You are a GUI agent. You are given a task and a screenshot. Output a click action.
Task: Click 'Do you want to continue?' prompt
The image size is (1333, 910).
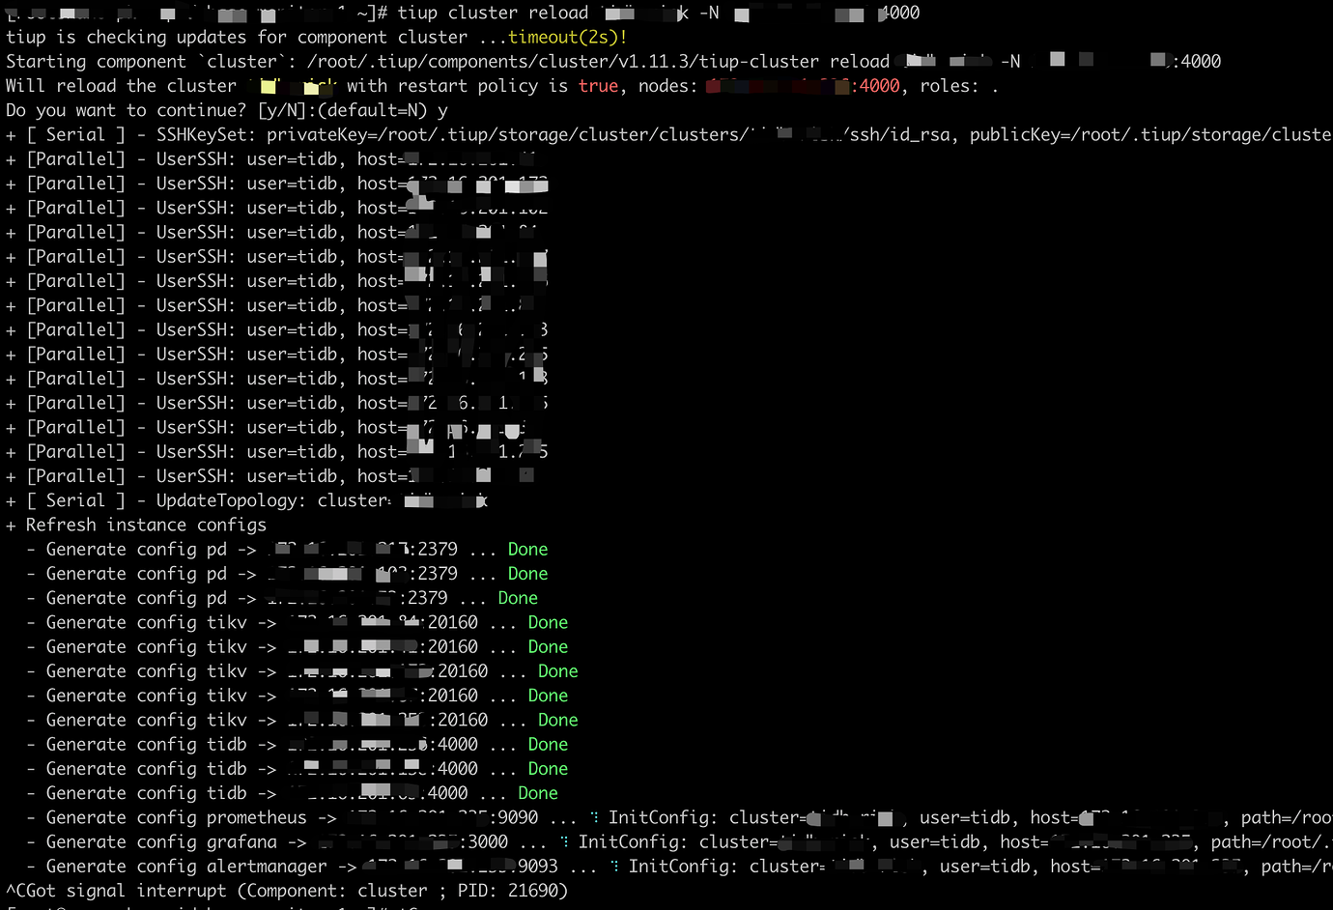click(126, 110)
